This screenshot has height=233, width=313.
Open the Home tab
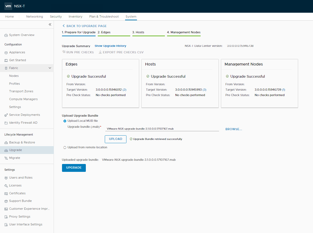coord(9,17)
